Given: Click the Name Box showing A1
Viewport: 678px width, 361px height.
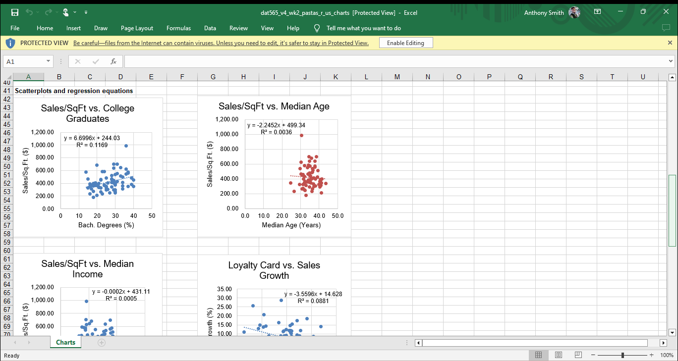Looking at the screenshot, I should point(24,61).
